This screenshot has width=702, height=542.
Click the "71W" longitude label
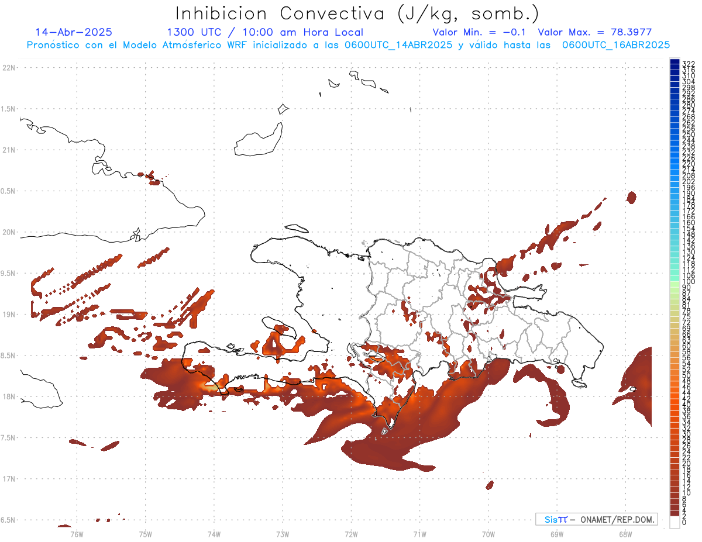pyautogui.click(x=419, y=534)
